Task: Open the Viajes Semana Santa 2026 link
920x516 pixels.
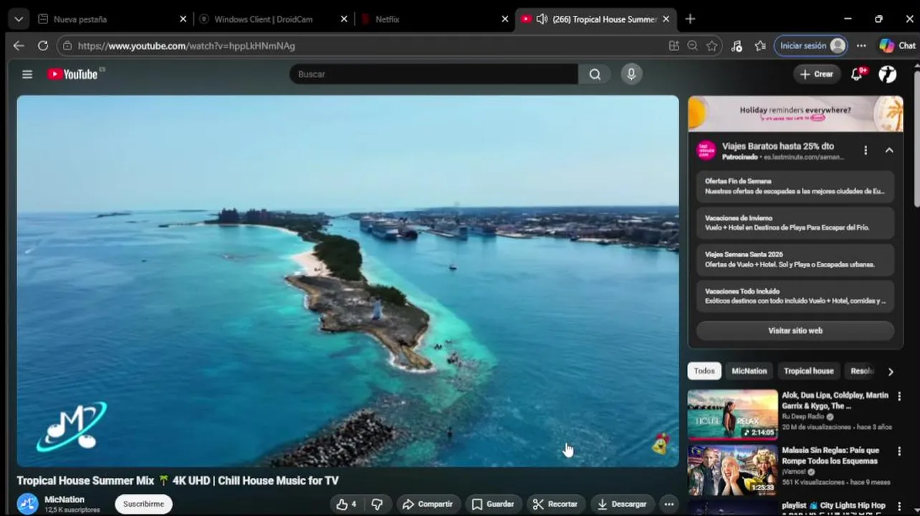Action: [x=795, y=259]
